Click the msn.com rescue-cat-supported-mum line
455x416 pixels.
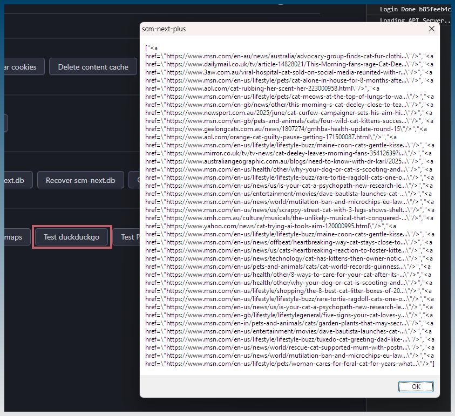pyautogui.click(x=290, y=347)
